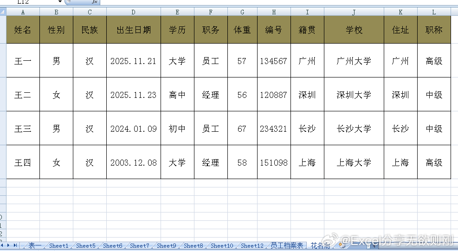
Task: Select column E header
Action: 177,12
